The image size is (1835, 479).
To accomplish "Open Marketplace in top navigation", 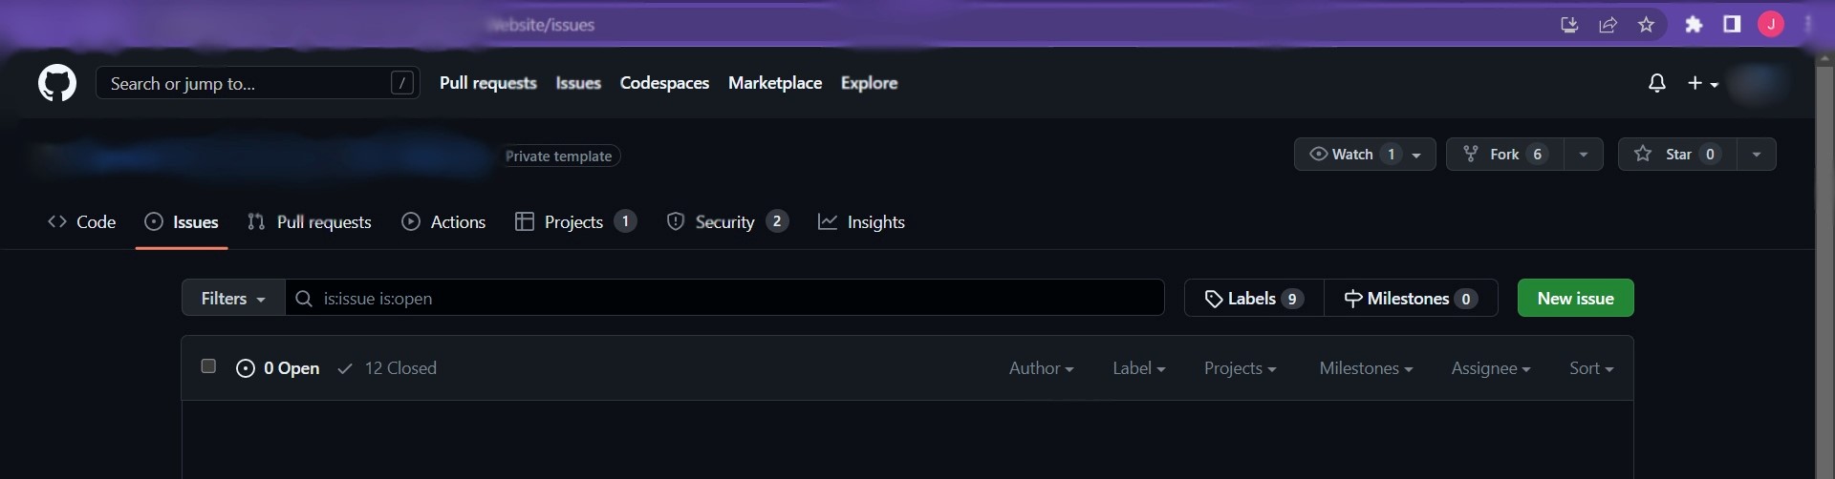I will click(x=775, y=83).
